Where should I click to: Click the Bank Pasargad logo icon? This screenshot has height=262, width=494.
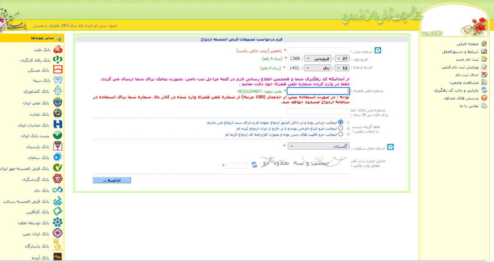58,245
